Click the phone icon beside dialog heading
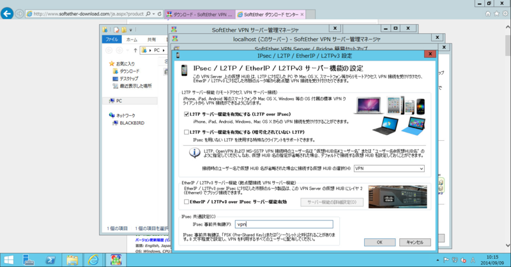The width and height of the screenshot is (511, 267). coord(184,70)
